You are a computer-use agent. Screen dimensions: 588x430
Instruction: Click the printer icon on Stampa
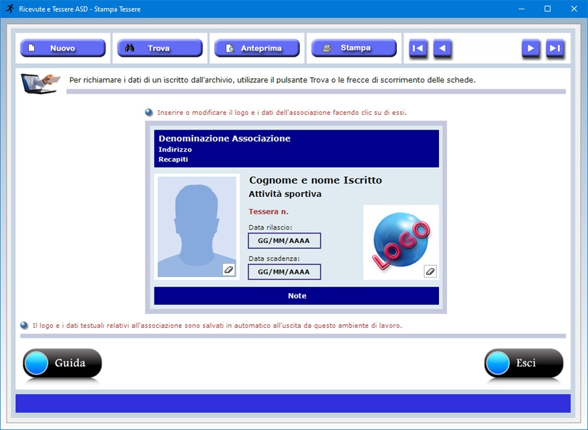point(327,48)
